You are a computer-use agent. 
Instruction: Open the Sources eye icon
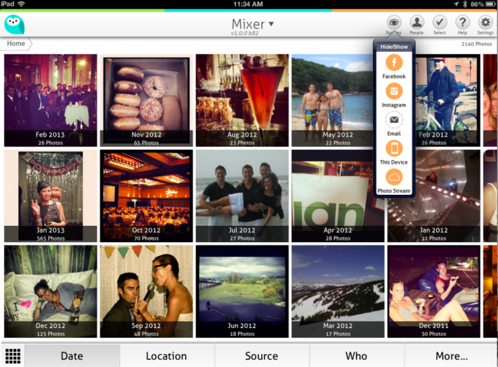coord(393,23)
